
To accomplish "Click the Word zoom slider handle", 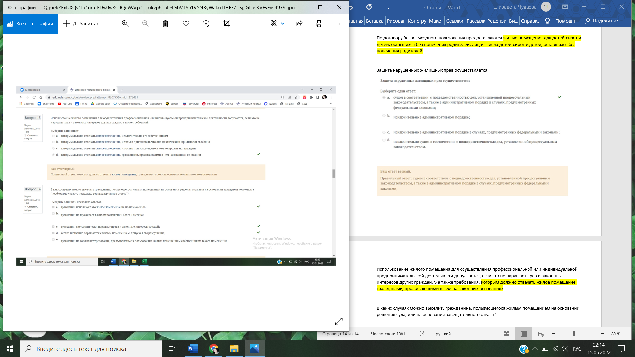I will (574, 334).
